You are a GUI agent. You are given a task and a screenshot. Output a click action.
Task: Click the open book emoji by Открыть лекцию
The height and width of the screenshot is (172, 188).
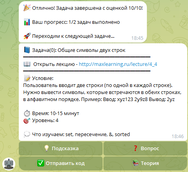(x=27, y=64)
